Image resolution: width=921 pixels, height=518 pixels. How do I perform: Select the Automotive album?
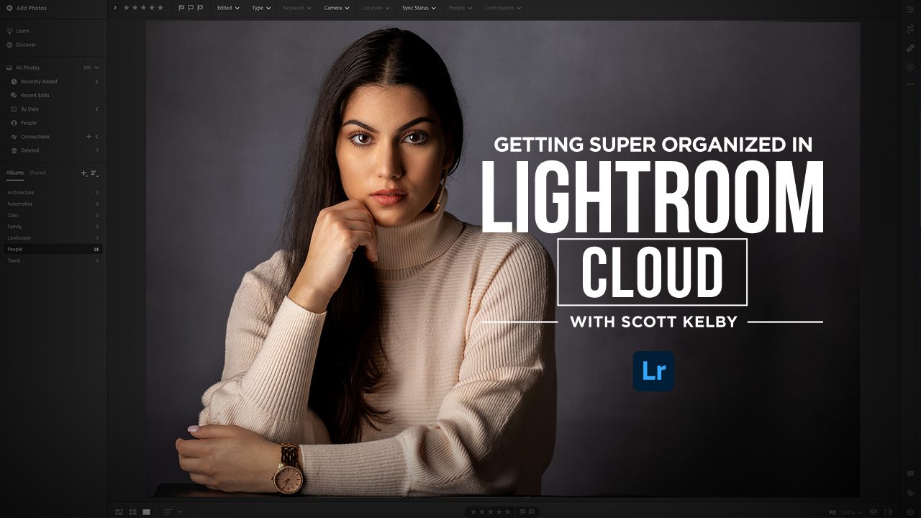tap(53, 204)
